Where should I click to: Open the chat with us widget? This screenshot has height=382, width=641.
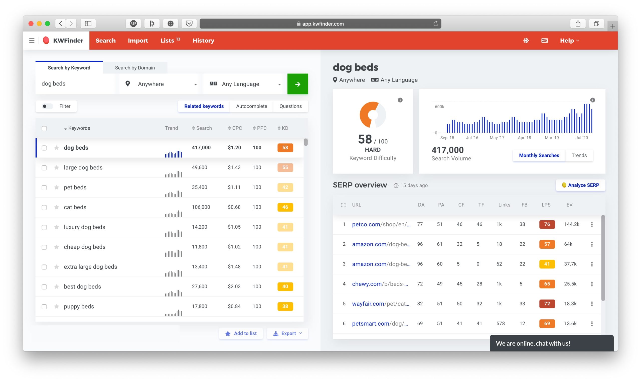[551, 343]
